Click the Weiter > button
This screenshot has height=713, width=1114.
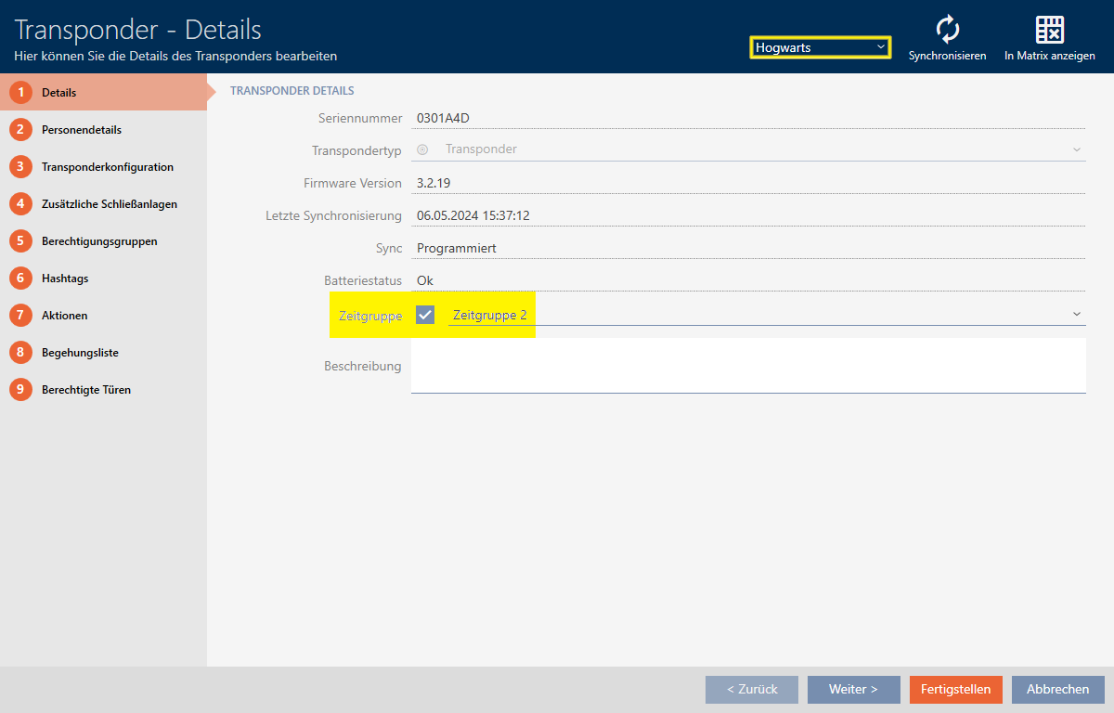pos(853,690)
